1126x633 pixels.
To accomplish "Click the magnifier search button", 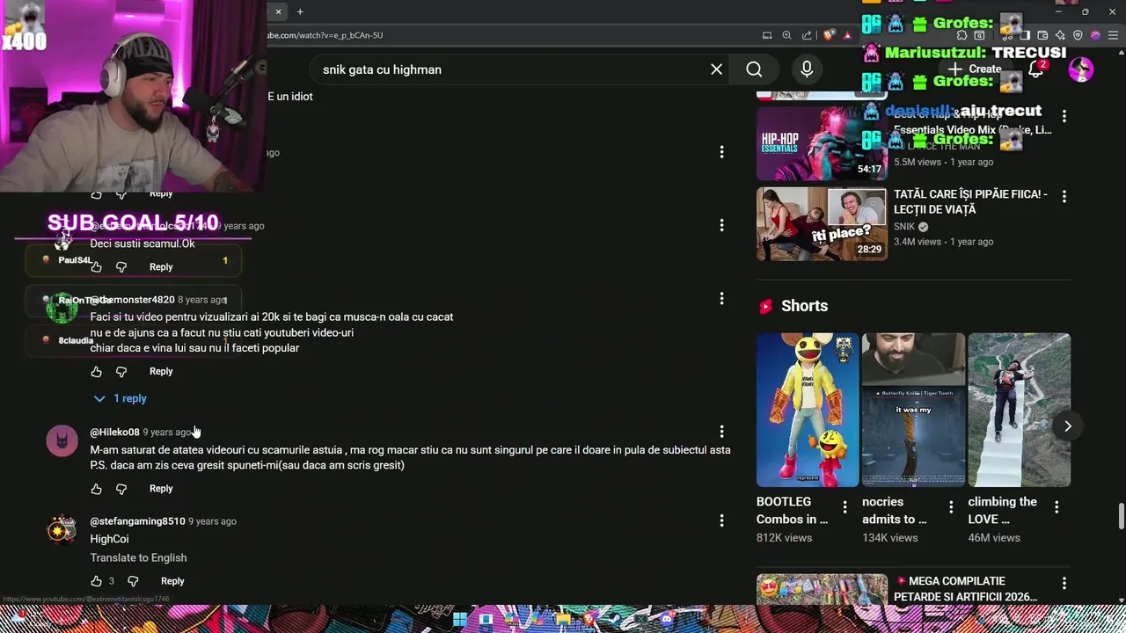I will (x=754, y=69).
